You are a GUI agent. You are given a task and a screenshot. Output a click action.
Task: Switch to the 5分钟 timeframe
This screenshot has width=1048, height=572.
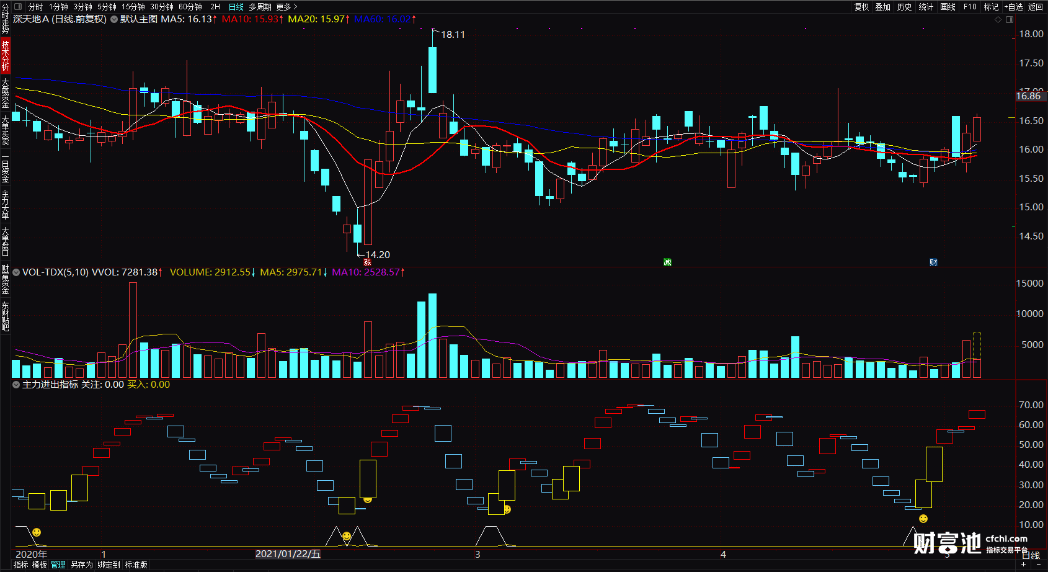tap(107, 7)
